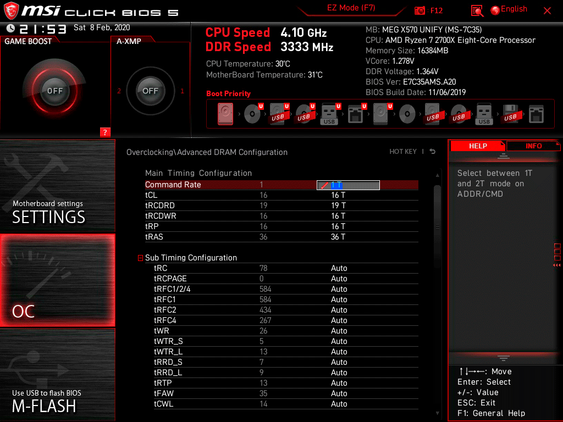The width and height of the screenshot is (563, 422).
Task: Open the Command Rate 1T dropdown
Action: tap(348, 185)
